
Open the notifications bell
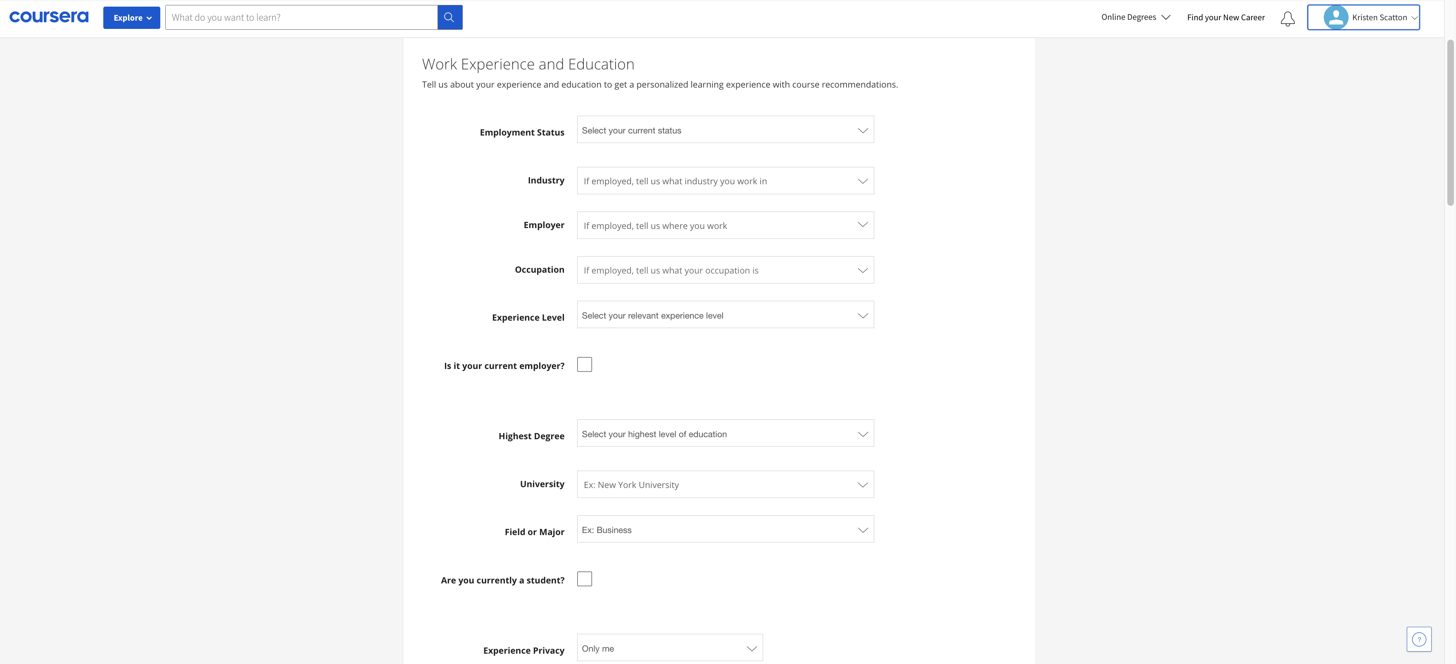click(1287, 18)
